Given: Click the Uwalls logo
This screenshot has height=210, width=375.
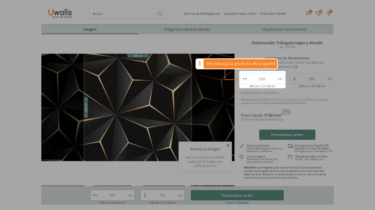Looking at the screenshot, I should pyautogui.click(x=60, y=13).
